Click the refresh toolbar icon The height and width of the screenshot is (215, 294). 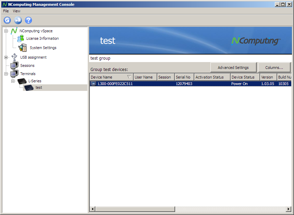pyautogui.click(x=7, y=20)
